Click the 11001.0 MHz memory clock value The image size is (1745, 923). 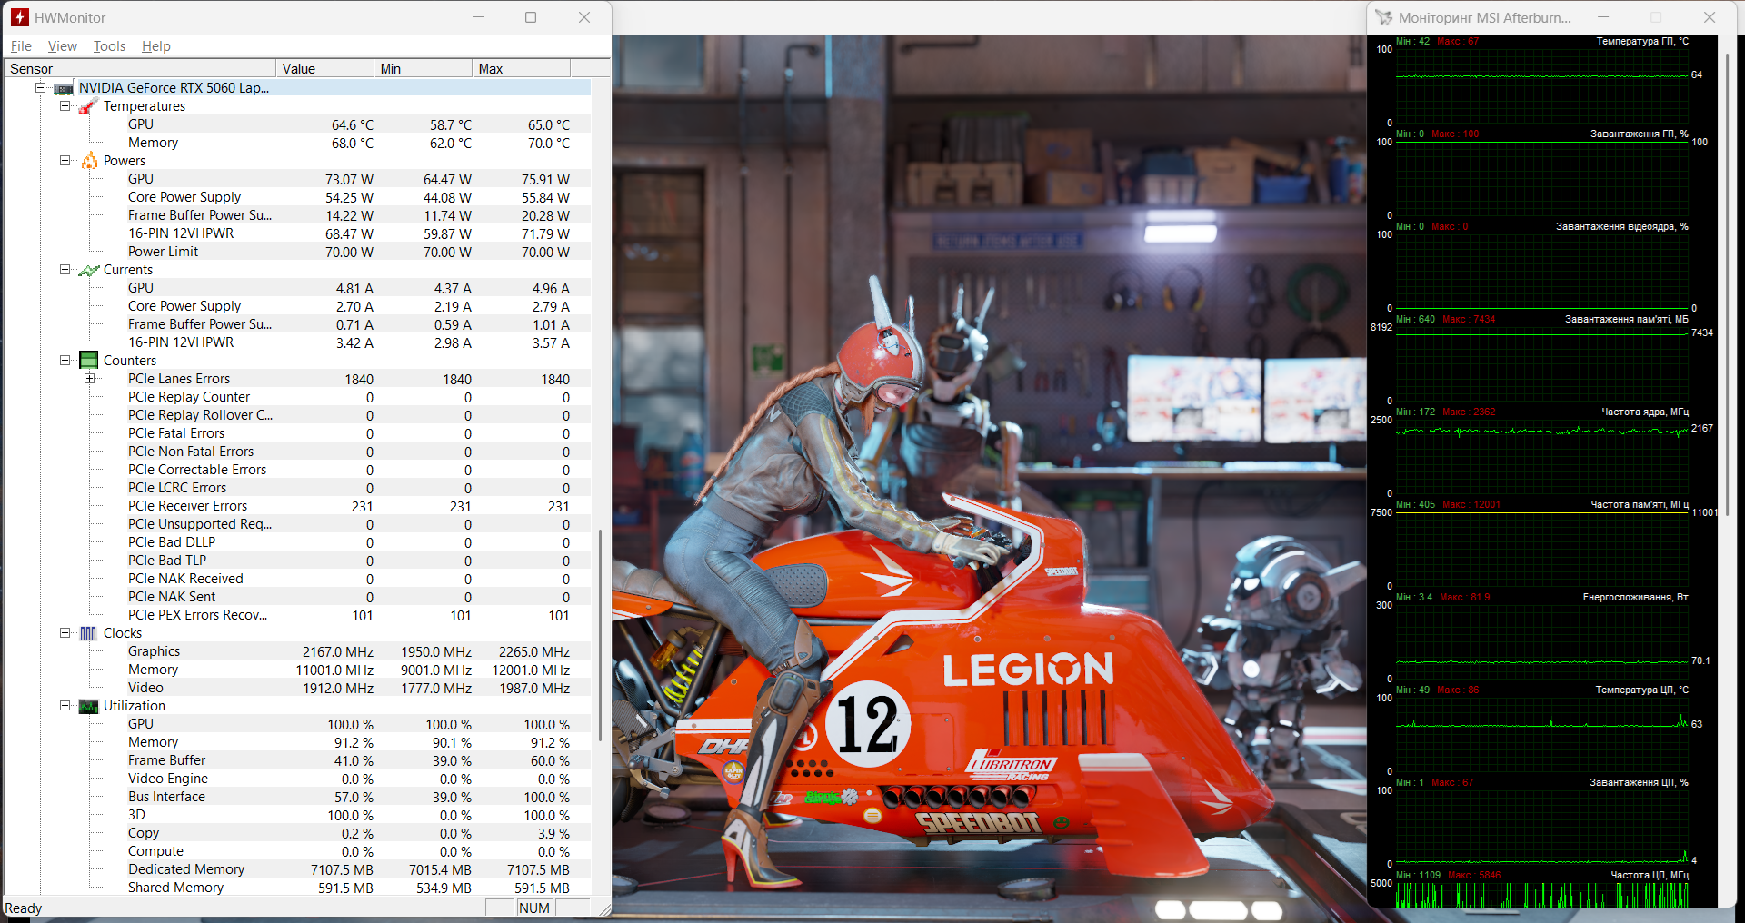tap(334, 670)
